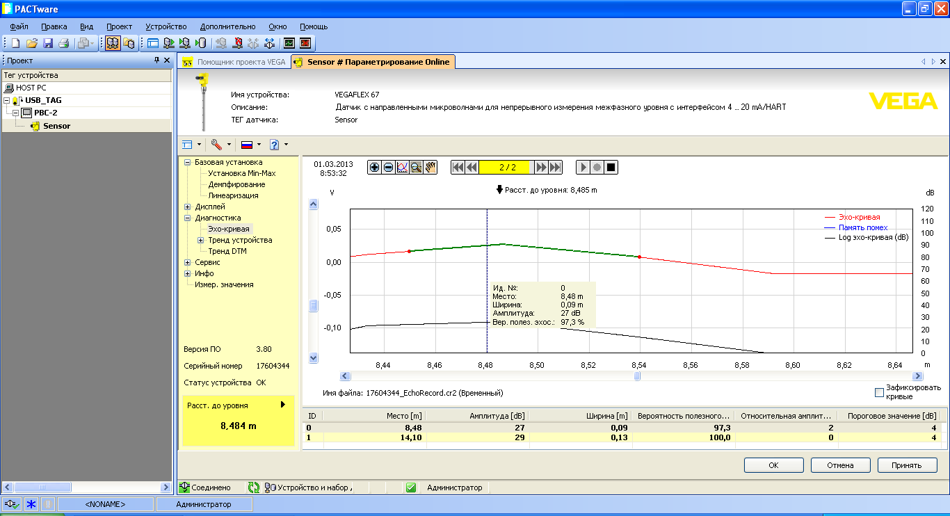950x516 pixels.
Task: Click the 'Принять' button
Action: click(x=907, y=465)
